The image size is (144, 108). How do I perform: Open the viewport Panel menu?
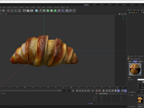pyautogui.click(x=5, y=14)
